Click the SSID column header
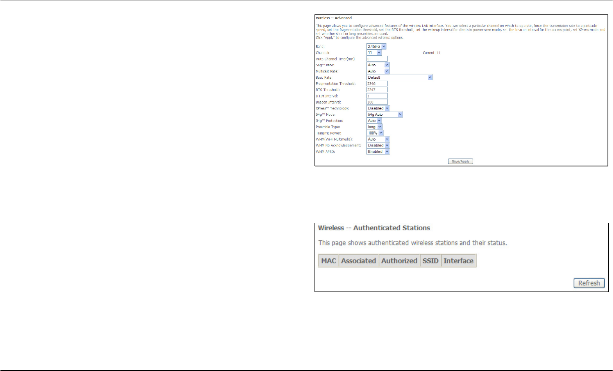The image size is (613, 371). (431, 261)
